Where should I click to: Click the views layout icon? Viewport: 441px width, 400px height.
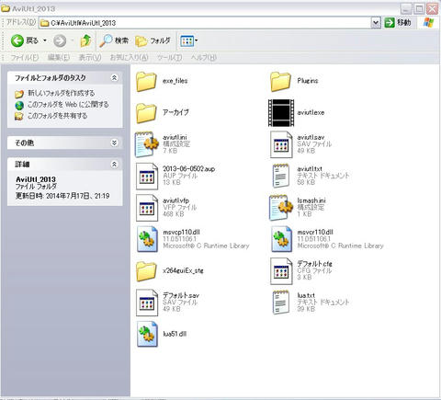pyautogui.click(x=187, y=40)
